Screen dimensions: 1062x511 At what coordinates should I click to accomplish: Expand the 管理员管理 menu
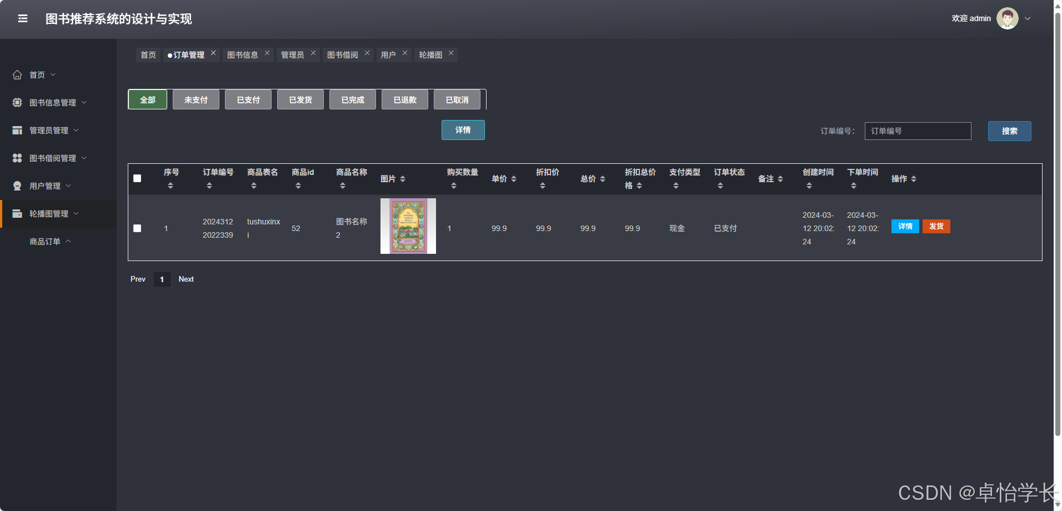(76, 130)
